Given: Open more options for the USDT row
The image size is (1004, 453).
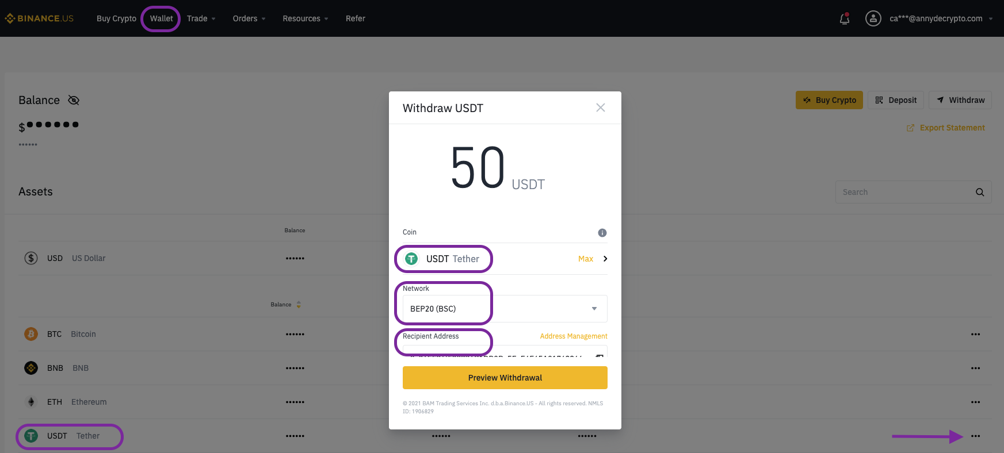Looking at the screenshot, I should 975,436.
